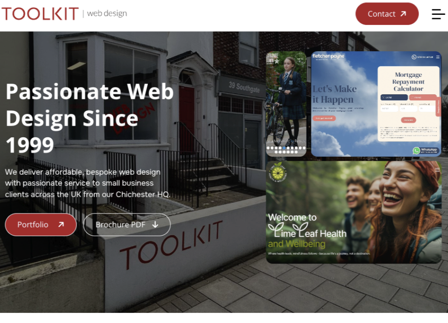Click the 'Let's Make it Happen' text
This screenshot has width=448, height=323.
[x=334, y=94]
